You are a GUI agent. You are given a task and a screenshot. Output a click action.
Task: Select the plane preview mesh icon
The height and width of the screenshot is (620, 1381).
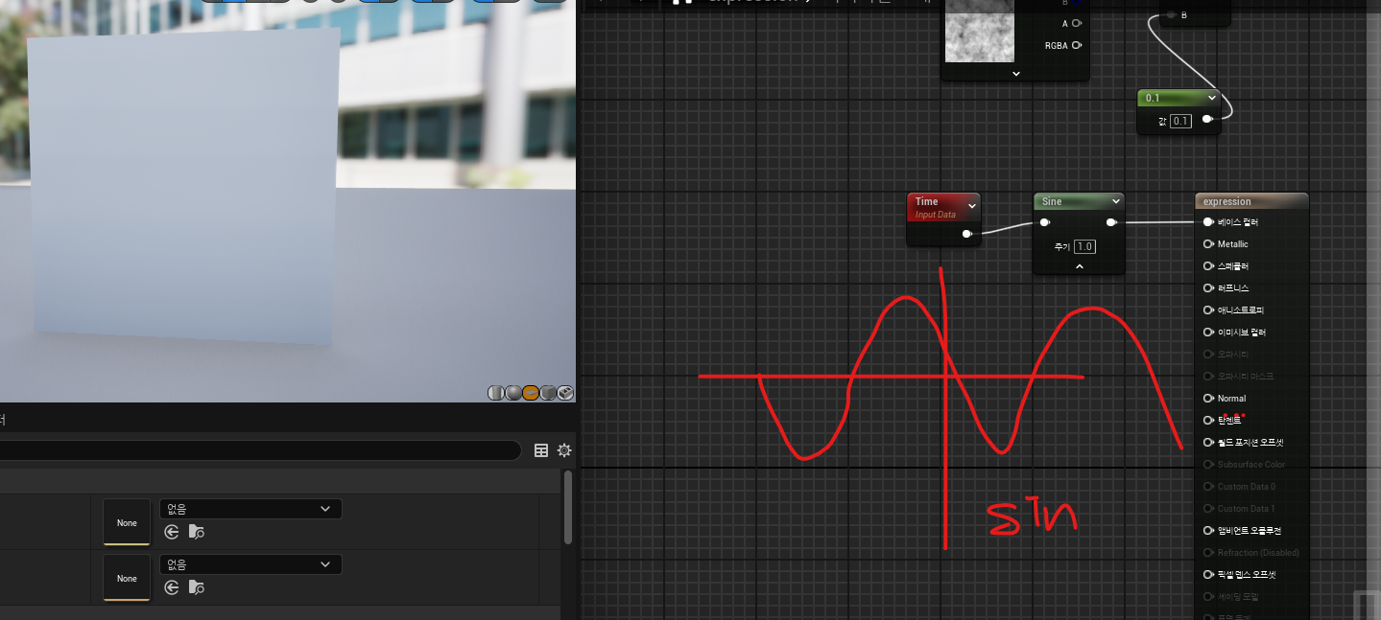[531, 392]
